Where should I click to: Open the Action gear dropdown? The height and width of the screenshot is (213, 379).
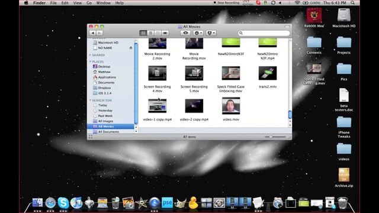(198, 33)
